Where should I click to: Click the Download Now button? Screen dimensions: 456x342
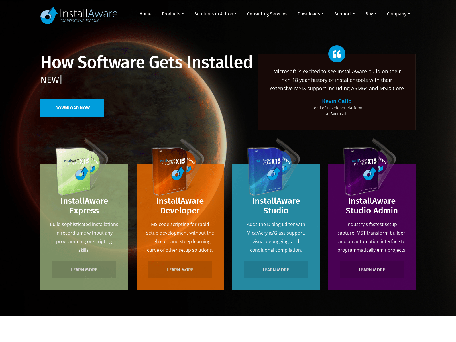coord(72,108)
